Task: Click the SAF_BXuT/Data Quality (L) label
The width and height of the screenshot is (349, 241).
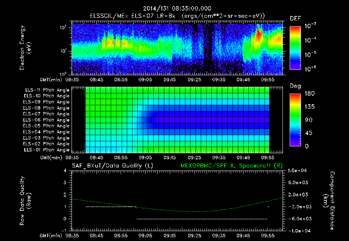Action: (112, 166)
